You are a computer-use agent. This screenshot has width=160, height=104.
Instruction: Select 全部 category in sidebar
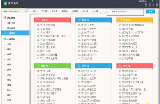point(9,44)
